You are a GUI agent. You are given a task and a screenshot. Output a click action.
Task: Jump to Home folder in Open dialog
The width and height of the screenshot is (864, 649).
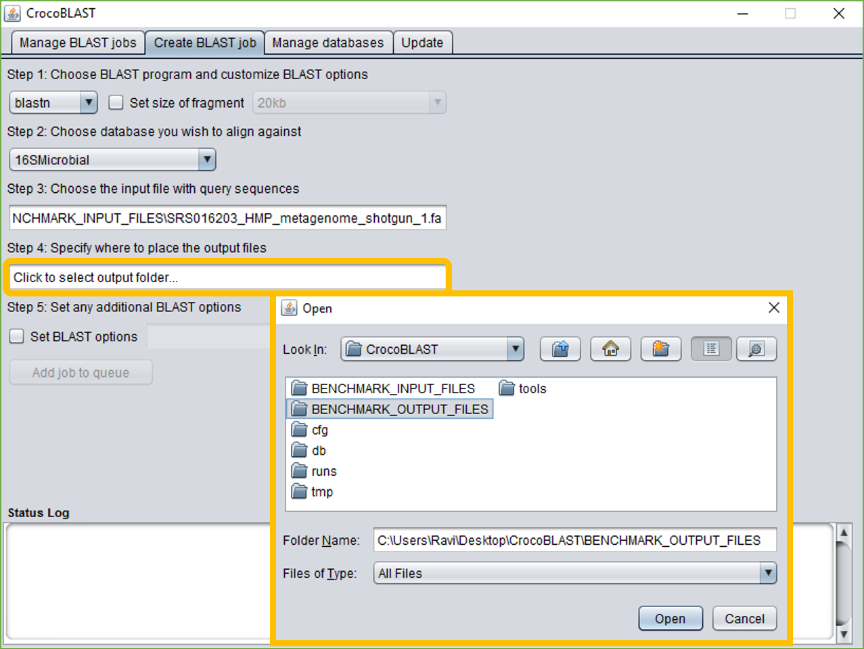pos(611,349)
